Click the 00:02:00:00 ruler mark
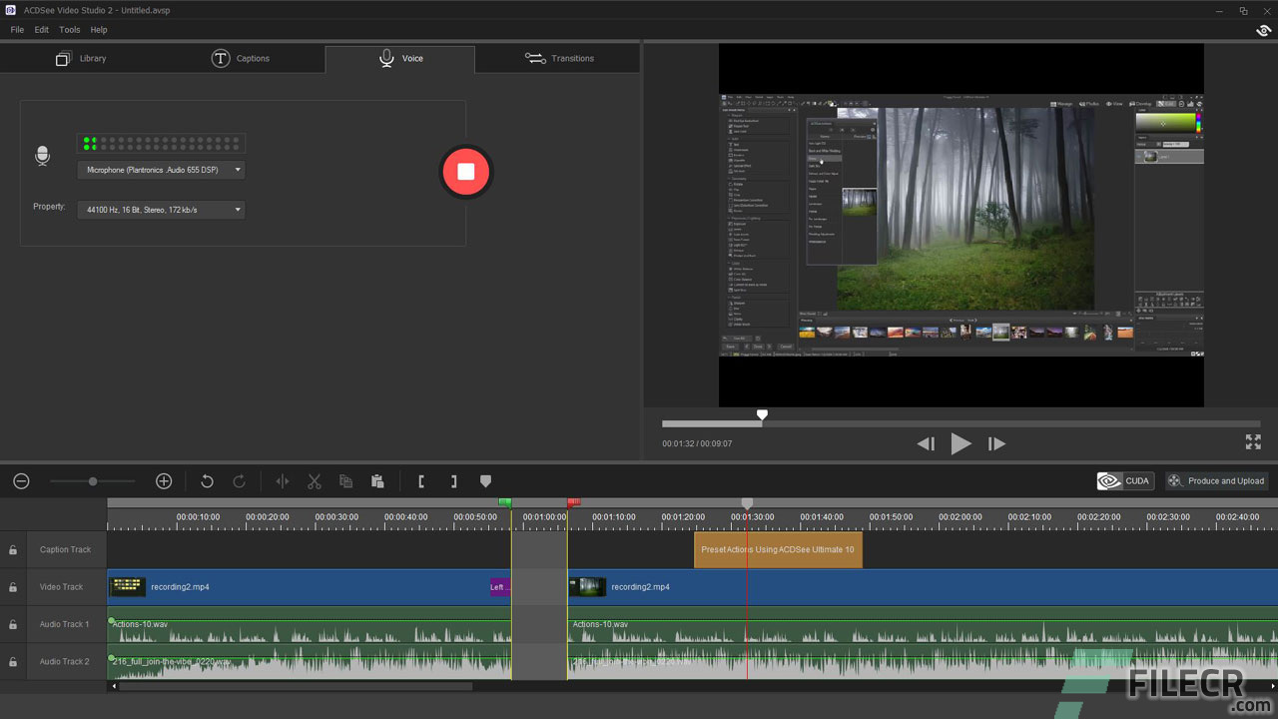1278x719 pixels. (959, 517)
